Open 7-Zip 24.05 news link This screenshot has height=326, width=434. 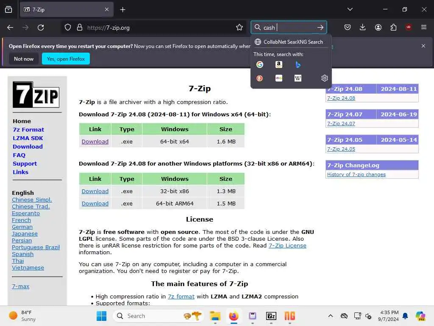click(341, 149)
